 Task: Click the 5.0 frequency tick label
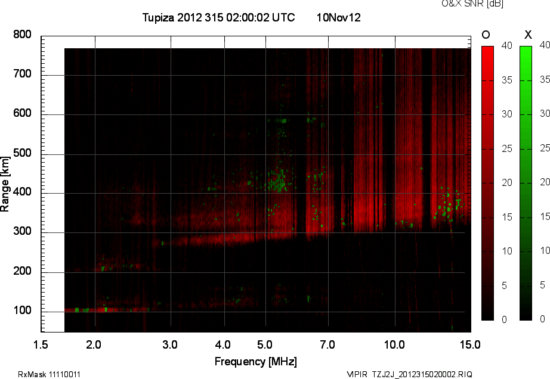264,344
